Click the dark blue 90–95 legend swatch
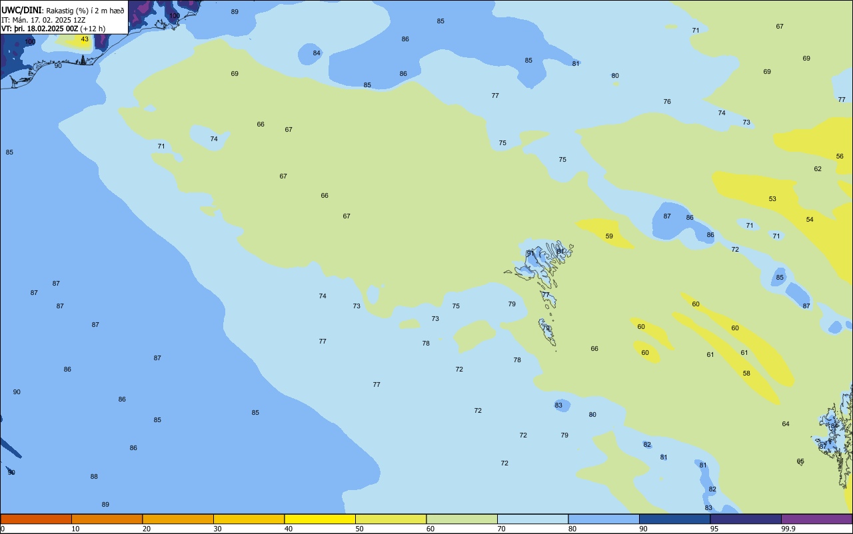The width and height of the screenshot is (853, 534). click(x=674, y=519)
